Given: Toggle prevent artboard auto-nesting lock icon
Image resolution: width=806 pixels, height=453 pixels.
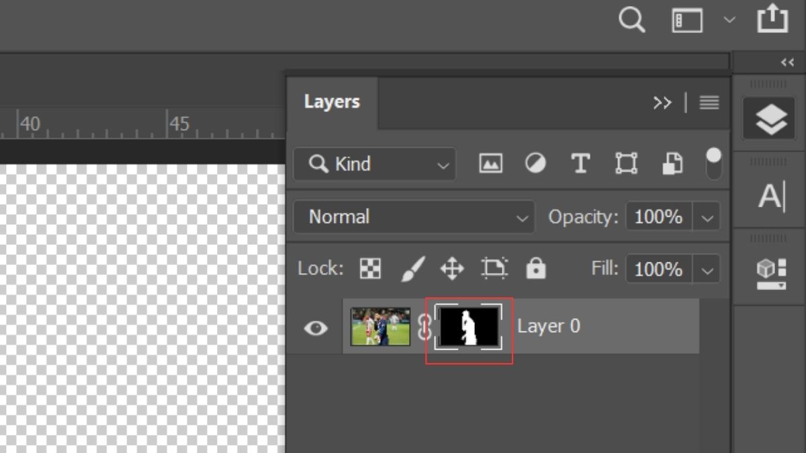Looking at the screenshot, I should click(494, 269).
